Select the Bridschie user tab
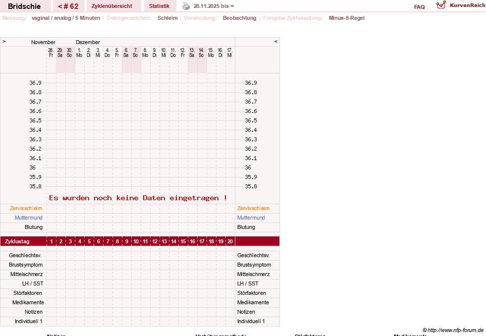486x336 pixels. tap(24, 6)
